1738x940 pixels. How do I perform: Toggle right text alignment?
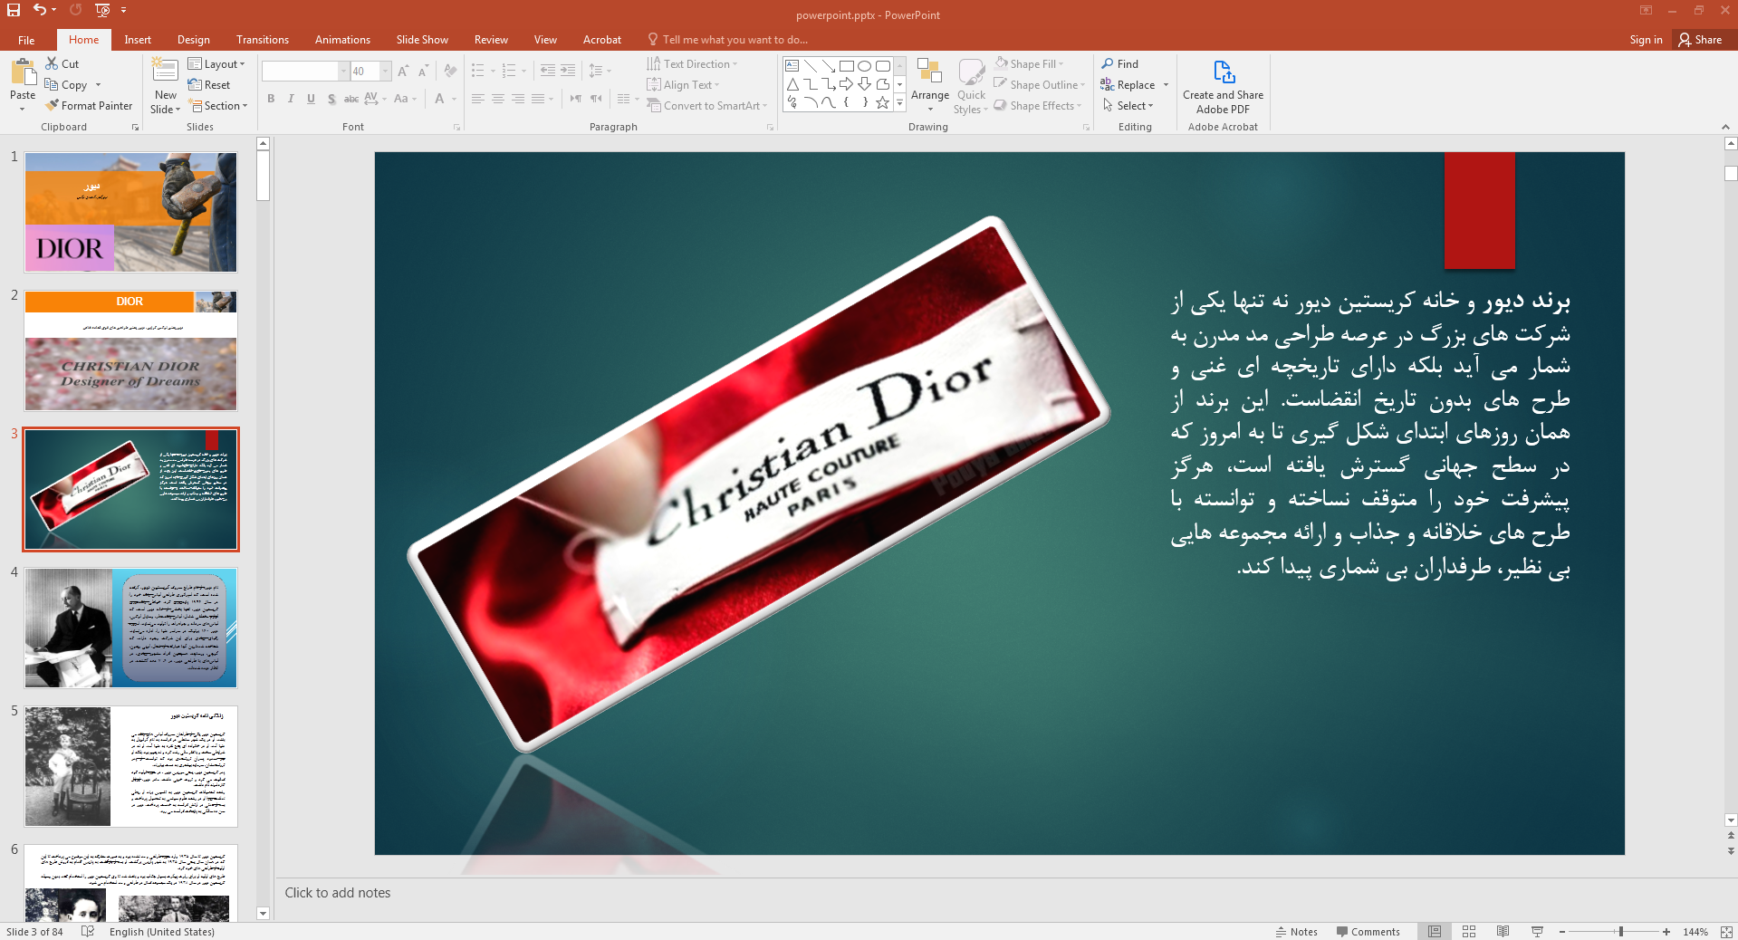pyautogui.click(x=518, y=99)
